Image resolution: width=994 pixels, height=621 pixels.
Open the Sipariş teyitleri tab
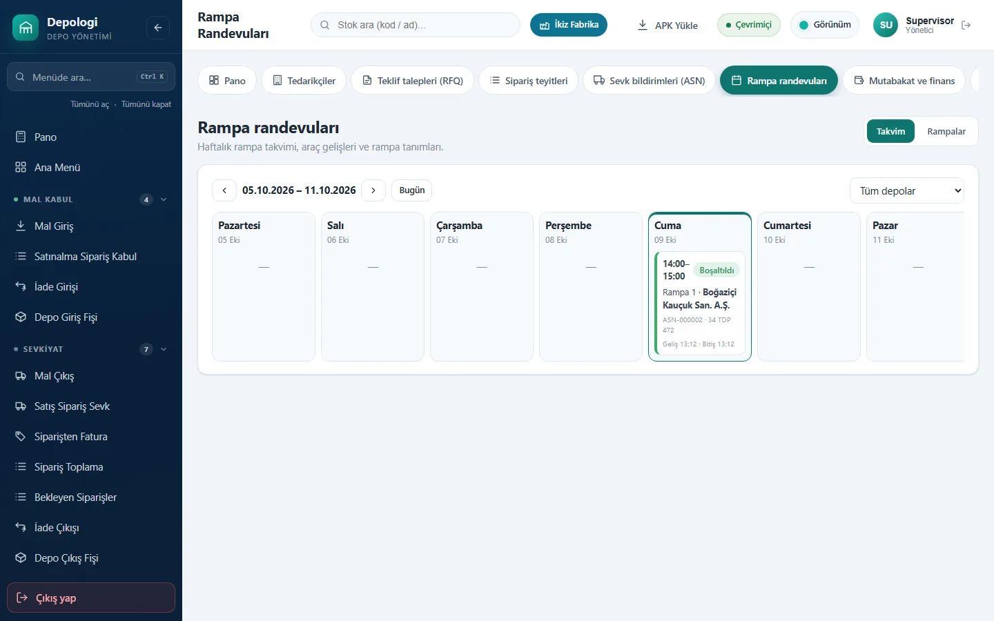tap(529, 81)
